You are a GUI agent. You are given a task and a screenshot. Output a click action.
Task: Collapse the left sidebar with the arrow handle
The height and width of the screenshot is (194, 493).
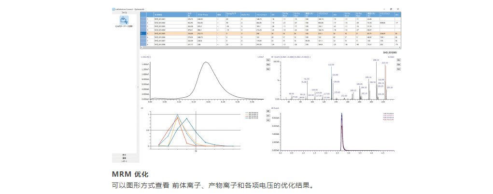click(x=138, y=87)
